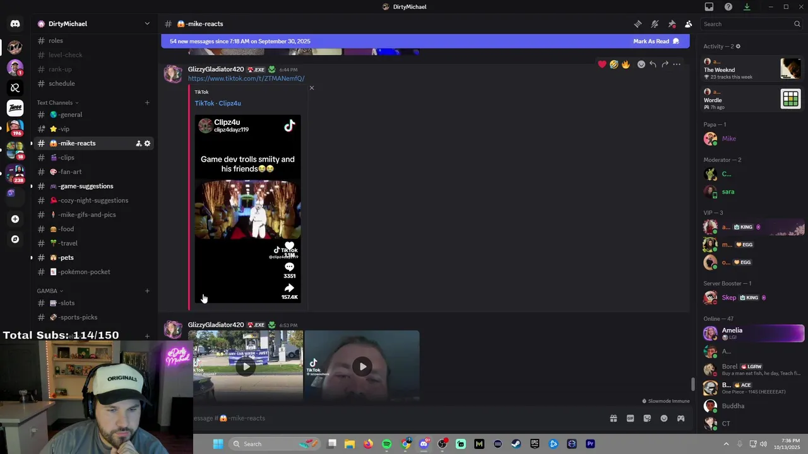Image resolution: width=808 pixels, height=454 pixels.
Task: Open the help question mark icon
Action: [x=728, y=7]
